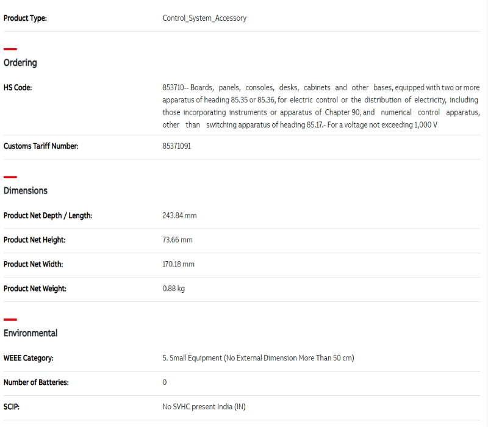
Task: Click the HS Code label
Action: 18,88
